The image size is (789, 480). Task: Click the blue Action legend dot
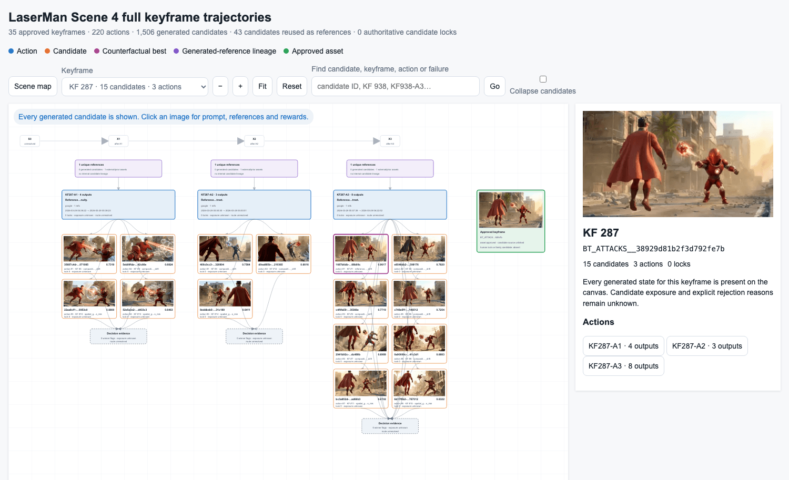tap(11, 51)
